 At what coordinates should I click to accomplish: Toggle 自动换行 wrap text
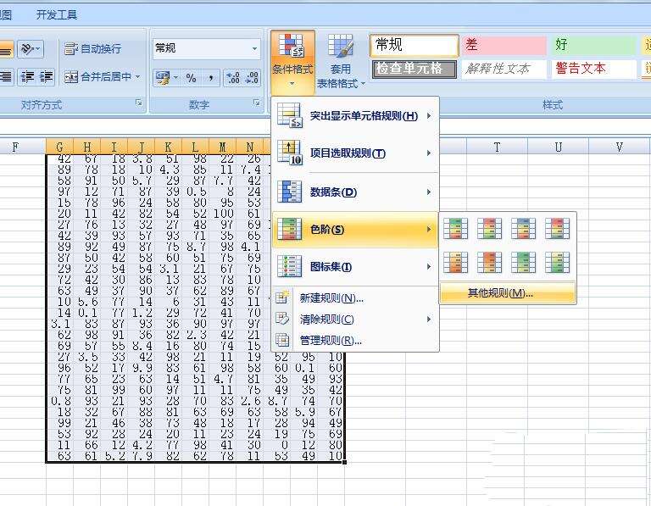tap(92, 49)
